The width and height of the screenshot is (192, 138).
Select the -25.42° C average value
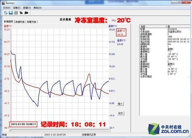[172, 59]
